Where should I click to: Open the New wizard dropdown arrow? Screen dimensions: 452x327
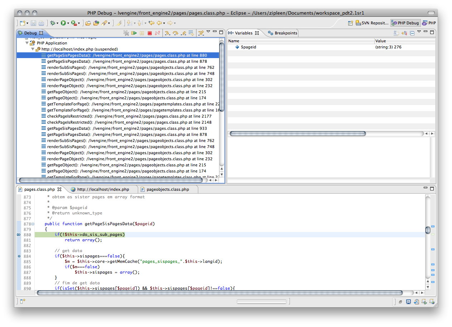tap(28, 23)
